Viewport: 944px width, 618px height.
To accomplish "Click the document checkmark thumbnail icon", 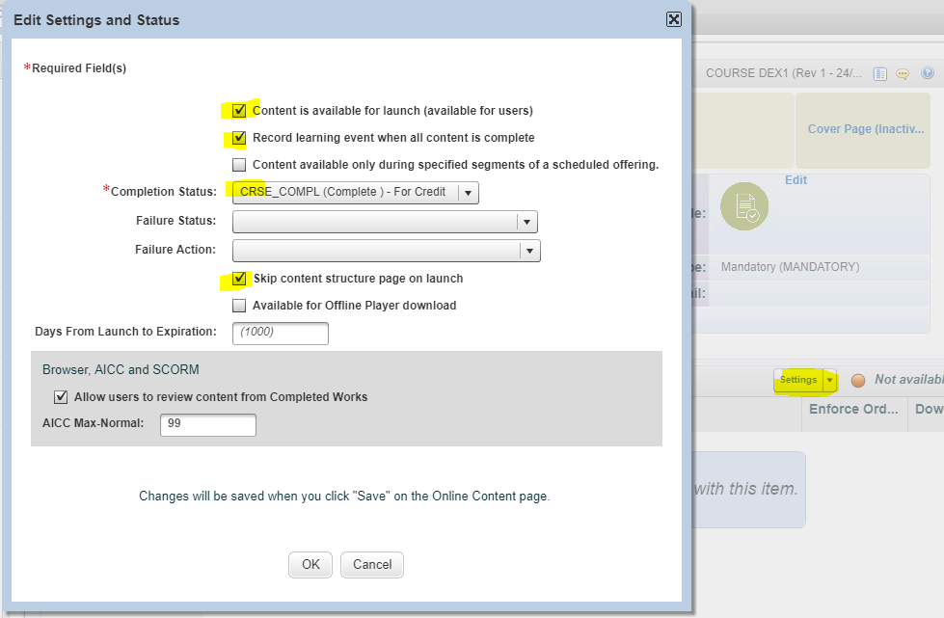I will click(744, 206).
